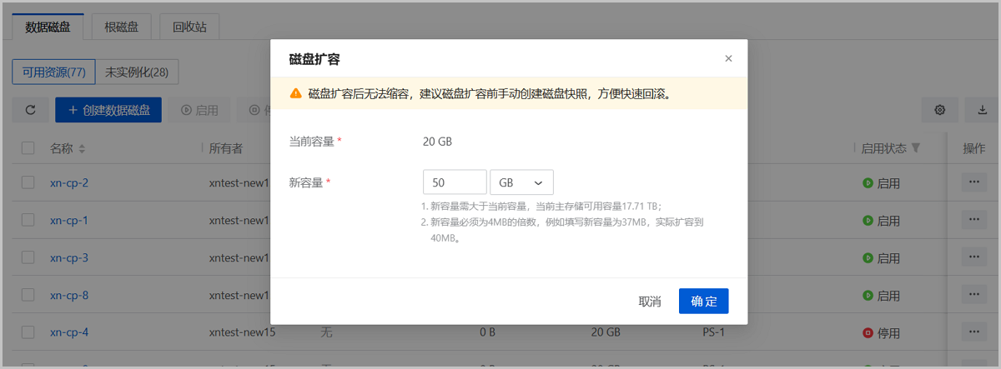Open actions menu for xn-cp-8
Screen dimensions: 1001x369
974,294
